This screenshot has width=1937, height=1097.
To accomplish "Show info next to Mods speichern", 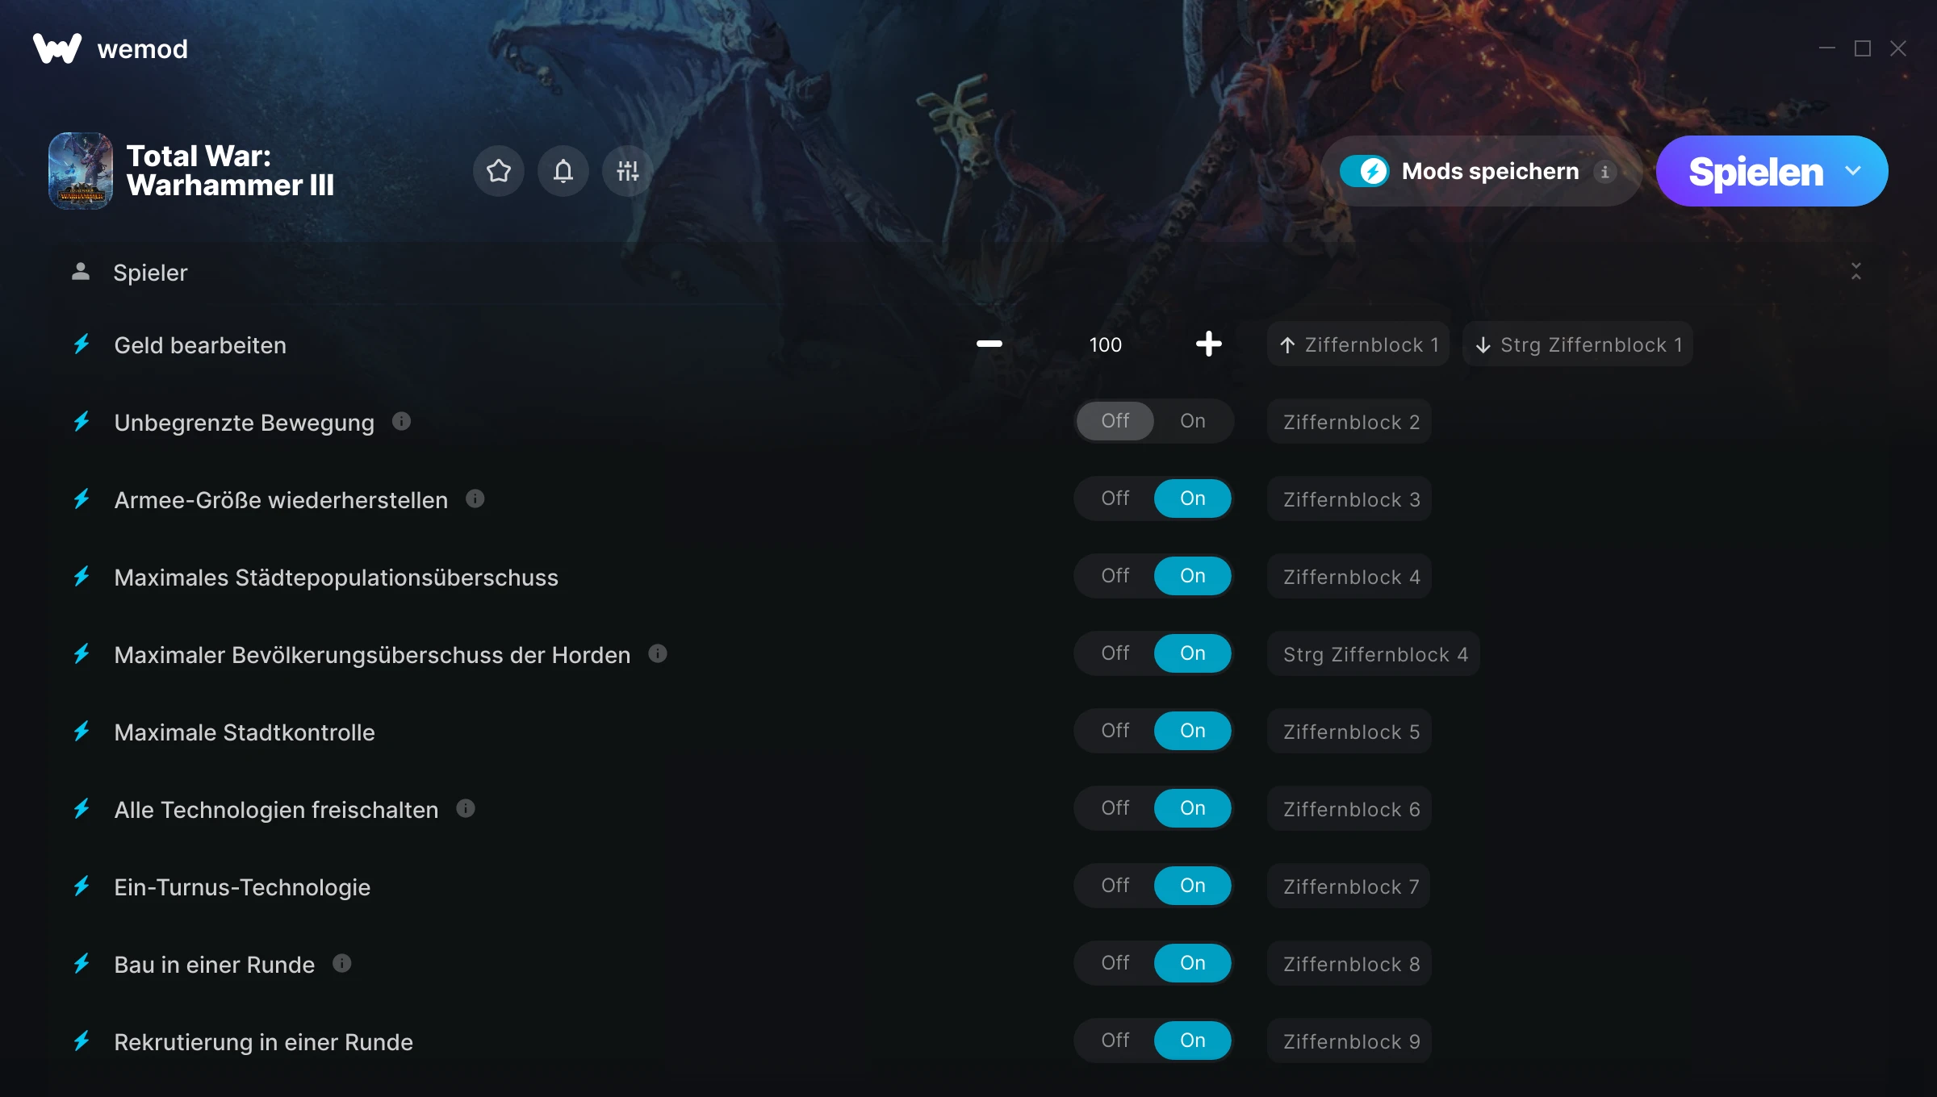I will pos(1604,172).
